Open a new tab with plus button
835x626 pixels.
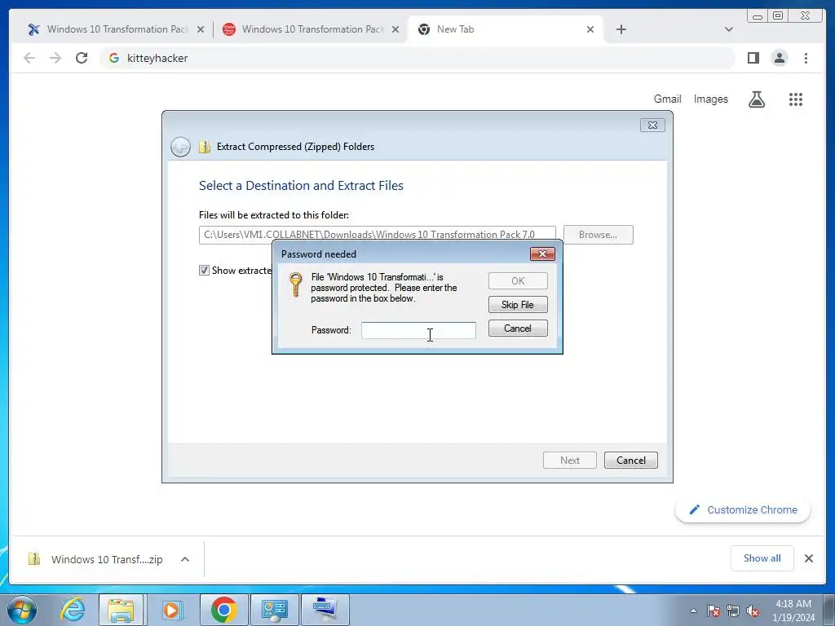[621, 29]
